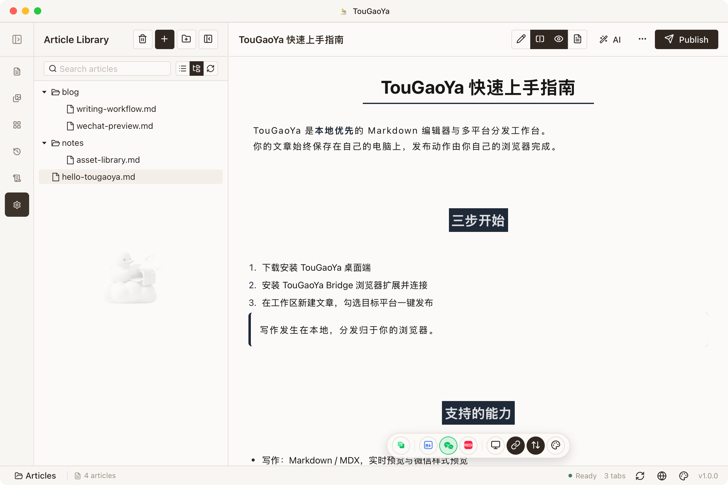Refresh the article list
This screenshot has width=728, height=485.
pos(211,69)
